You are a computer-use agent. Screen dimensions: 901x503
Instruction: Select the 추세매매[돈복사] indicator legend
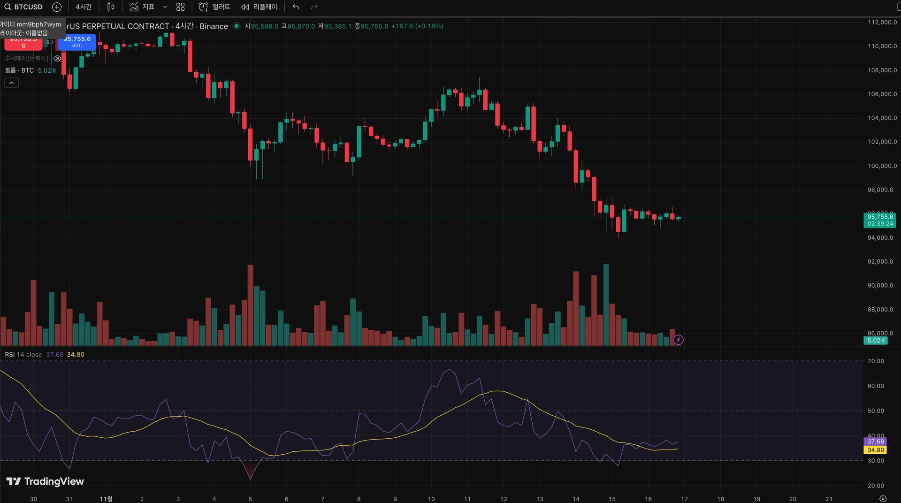coord(27,59)
